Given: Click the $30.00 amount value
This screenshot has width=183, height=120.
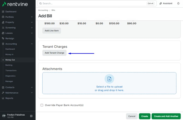Looking at the screenshot, I should click(x=64, y=23).
